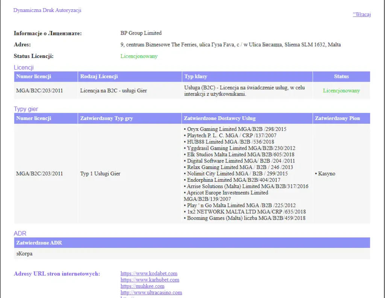The image size is (385, 298).
Task: Click the Adresy URL stron internetowych label
Action: [57, 274]
